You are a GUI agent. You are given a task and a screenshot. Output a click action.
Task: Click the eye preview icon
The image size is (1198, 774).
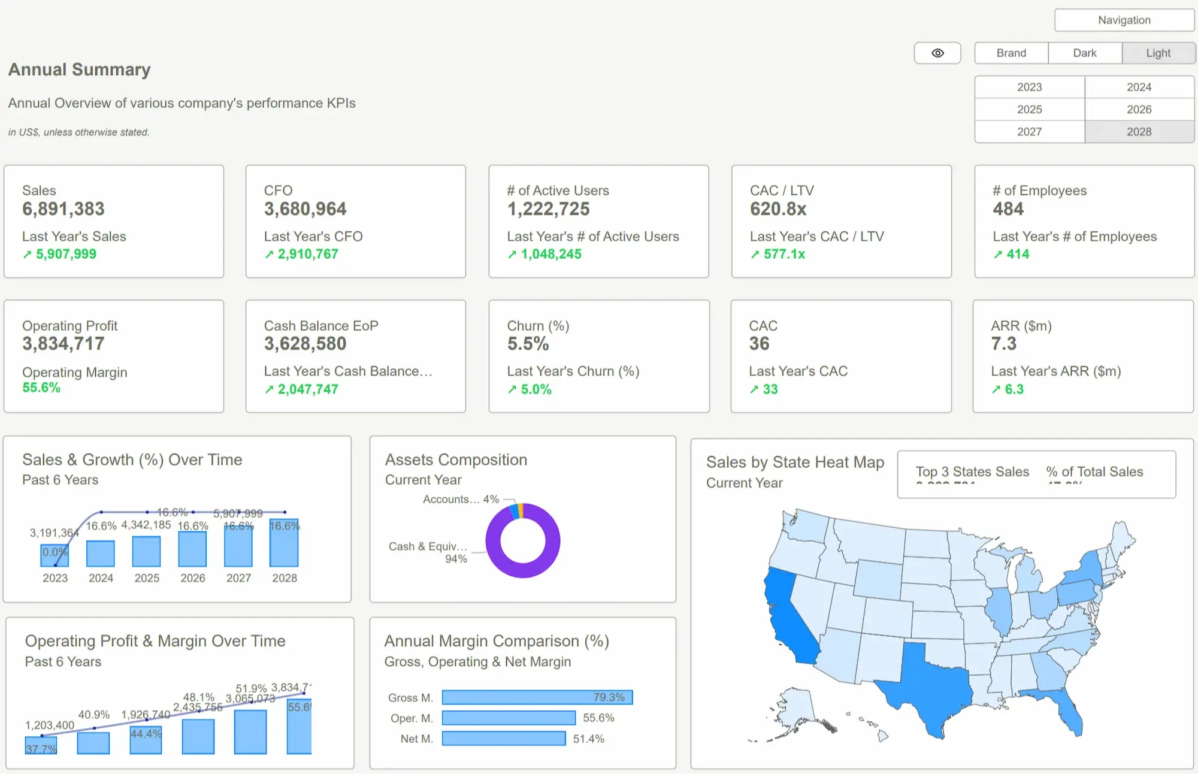(937, 53)
